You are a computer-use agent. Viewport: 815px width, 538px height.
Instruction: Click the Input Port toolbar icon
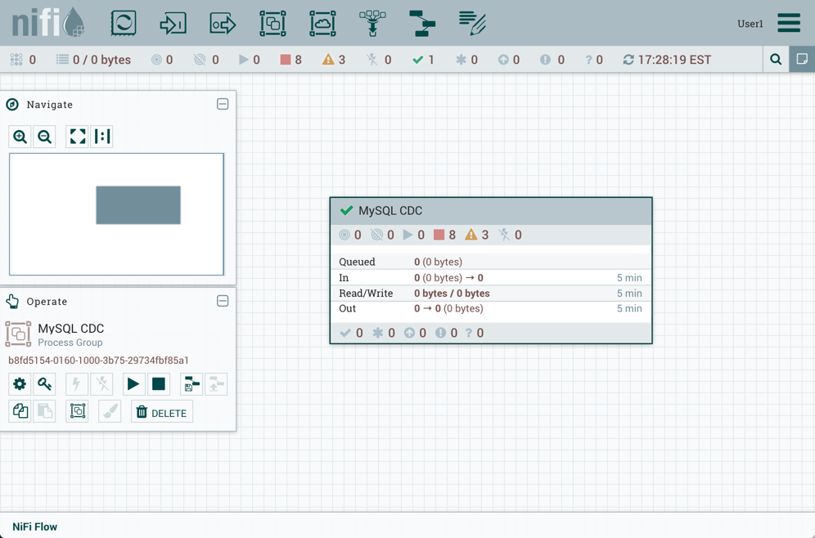[173, 23]
